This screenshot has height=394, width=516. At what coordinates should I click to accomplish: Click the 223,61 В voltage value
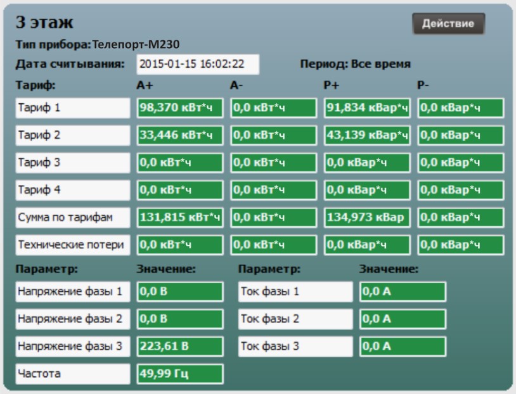click(180, 346)
